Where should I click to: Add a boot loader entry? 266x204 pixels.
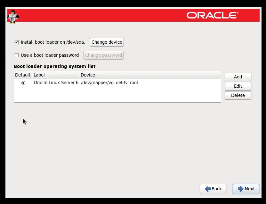tap(238, 77)
